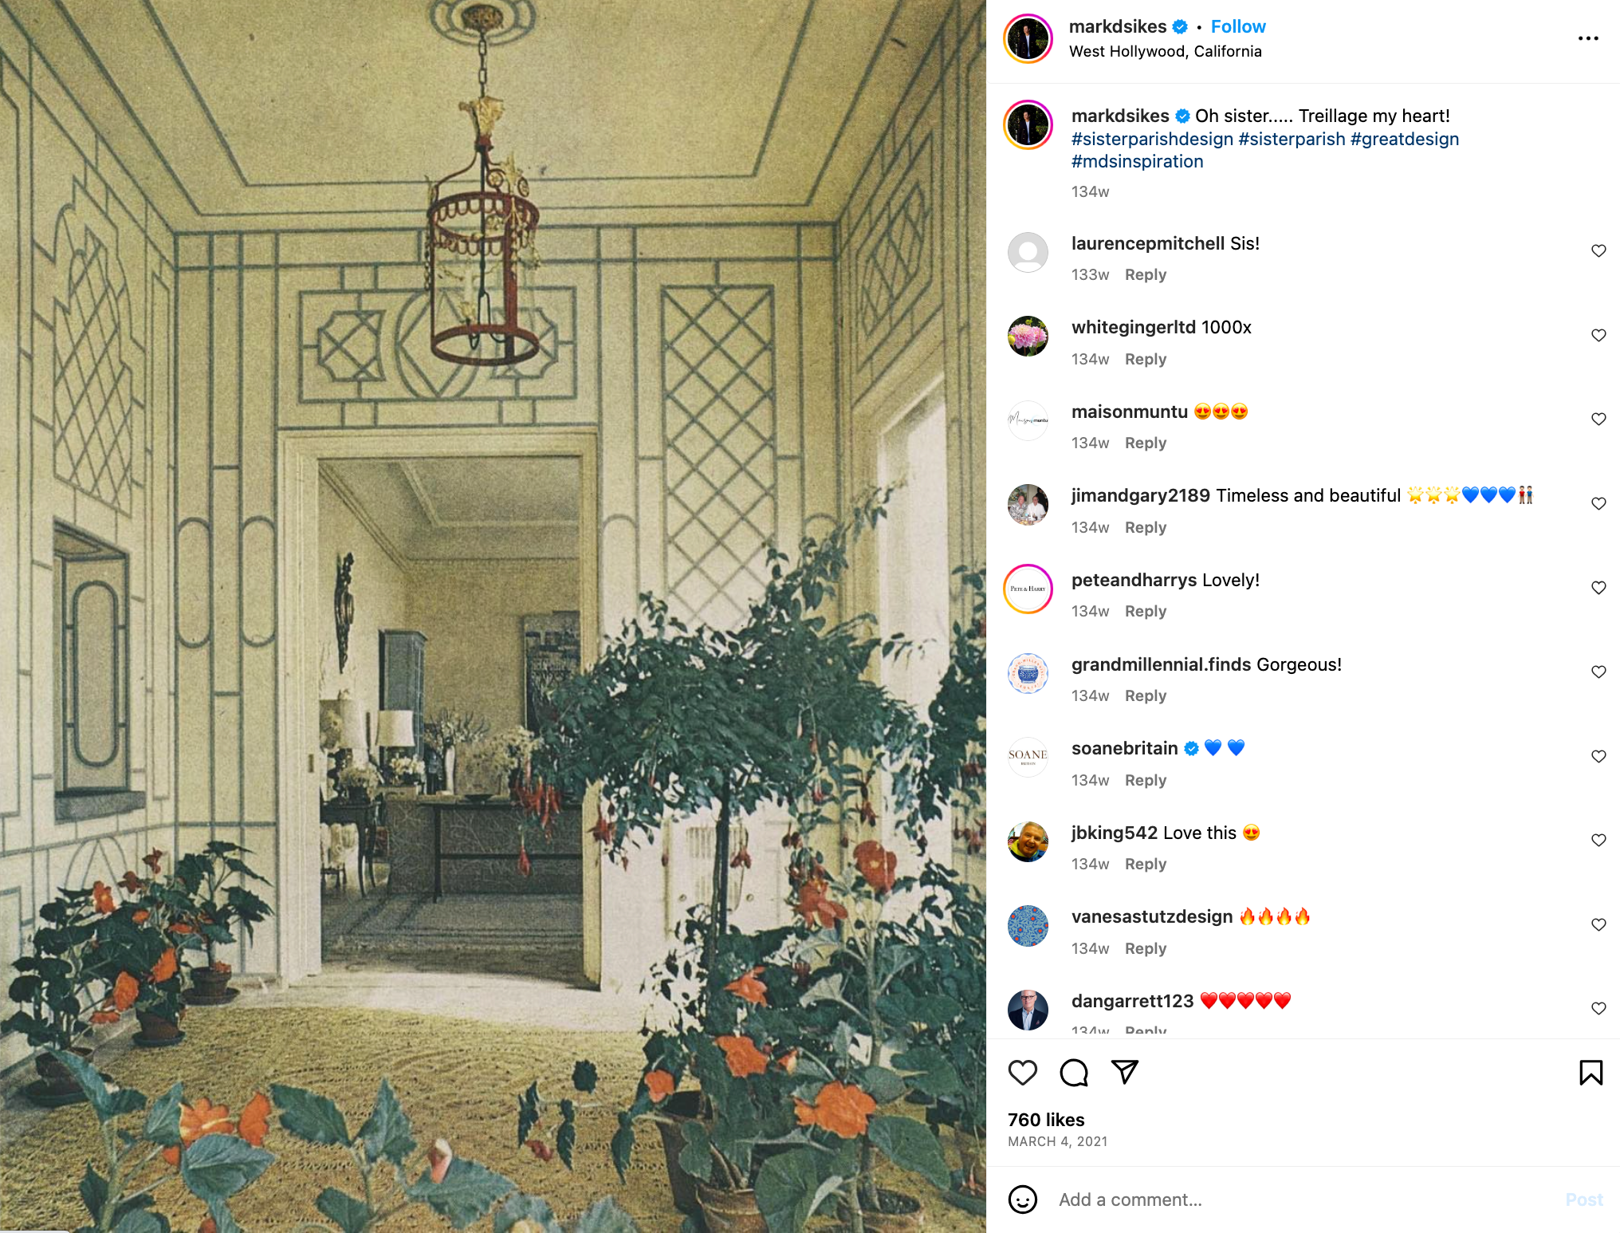Open the emoji picker smiley icon
Screen dimensions: 1620x1233
[x=1023, y=1200]
